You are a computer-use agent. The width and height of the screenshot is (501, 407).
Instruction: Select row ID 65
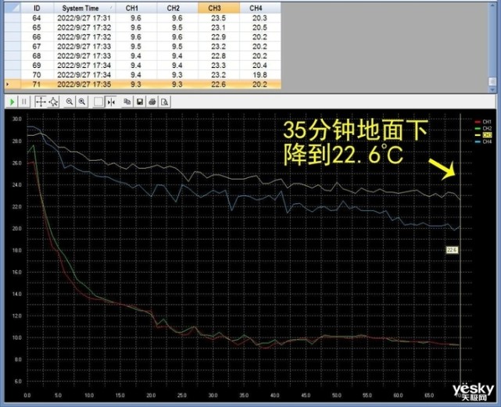pos(142,27)
